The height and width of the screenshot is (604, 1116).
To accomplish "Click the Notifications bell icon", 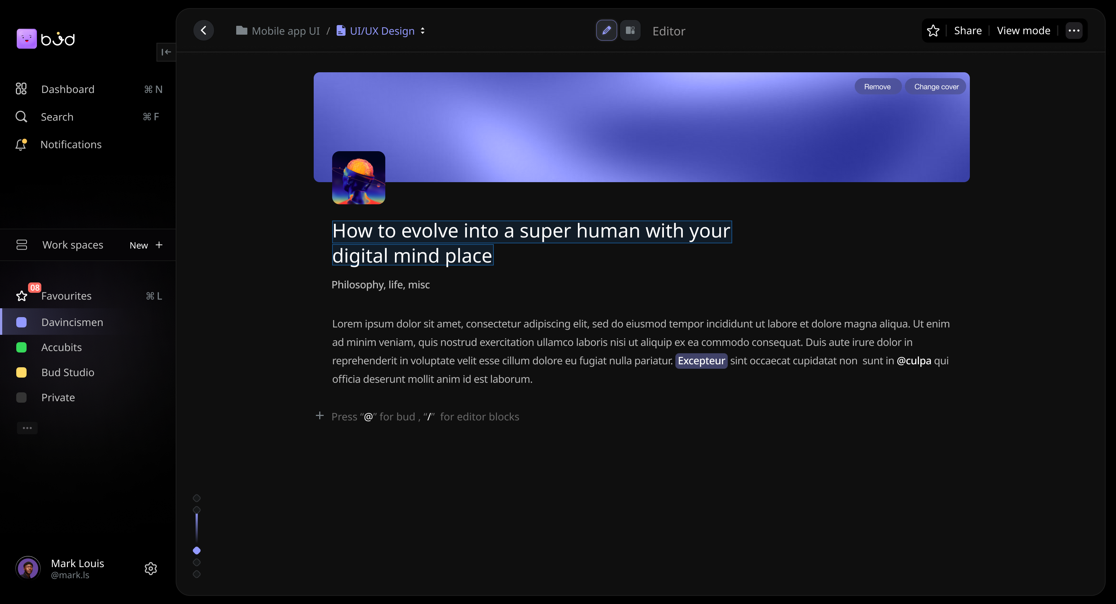I will [21, 145].
